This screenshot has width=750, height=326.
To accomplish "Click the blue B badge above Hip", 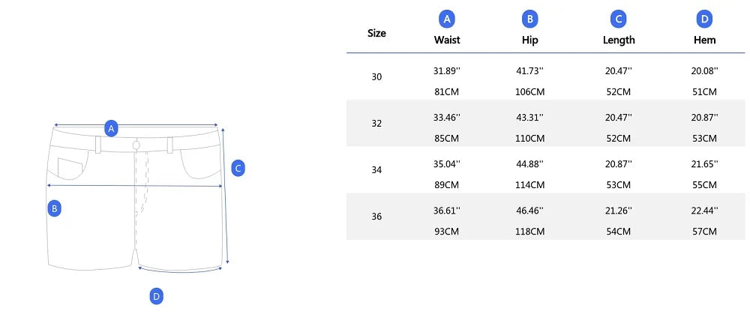I will [530, 19].
